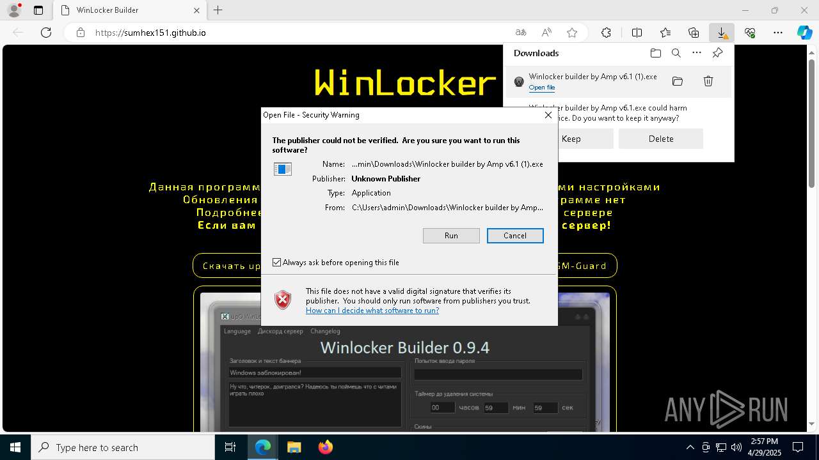
Task: Click the Downloads toolbar icon in Edge
Action: [x=722, y=33]
